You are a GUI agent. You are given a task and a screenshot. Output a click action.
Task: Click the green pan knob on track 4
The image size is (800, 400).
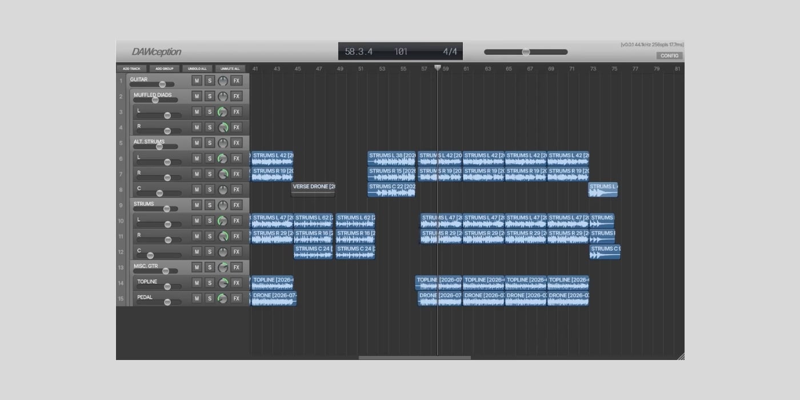223,127
